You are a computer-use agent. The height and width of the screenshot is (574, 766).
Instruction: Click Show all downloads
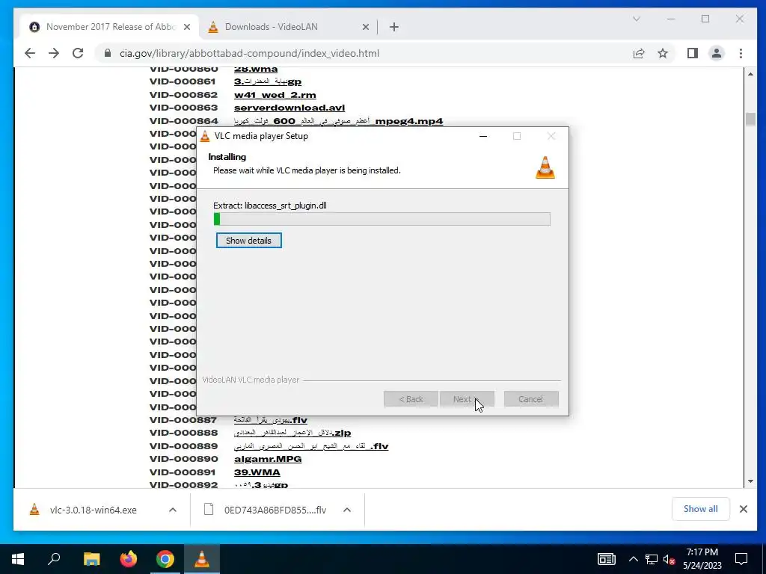coord(700,508)
